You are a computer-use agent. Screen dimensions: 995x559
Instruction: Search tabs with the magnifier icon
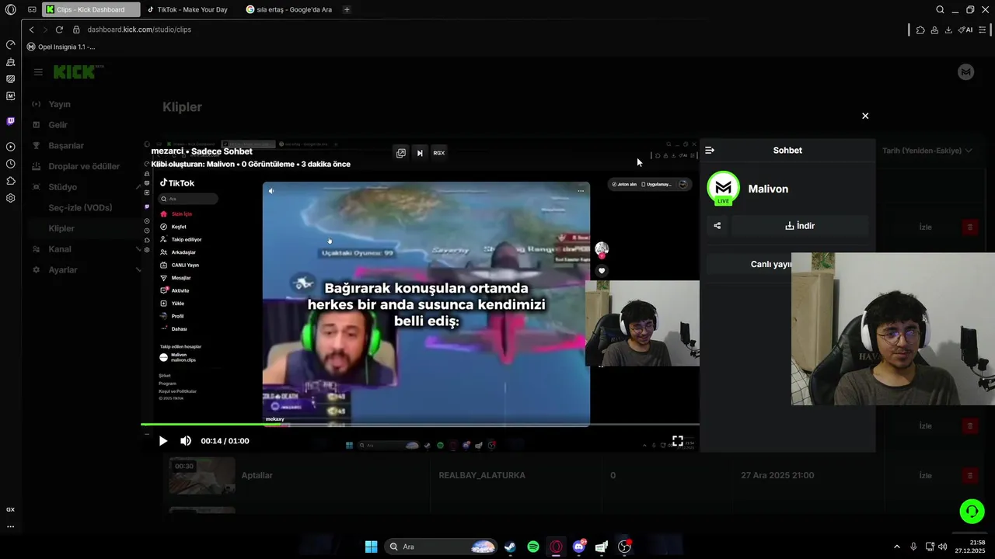[x=940, y=9]
